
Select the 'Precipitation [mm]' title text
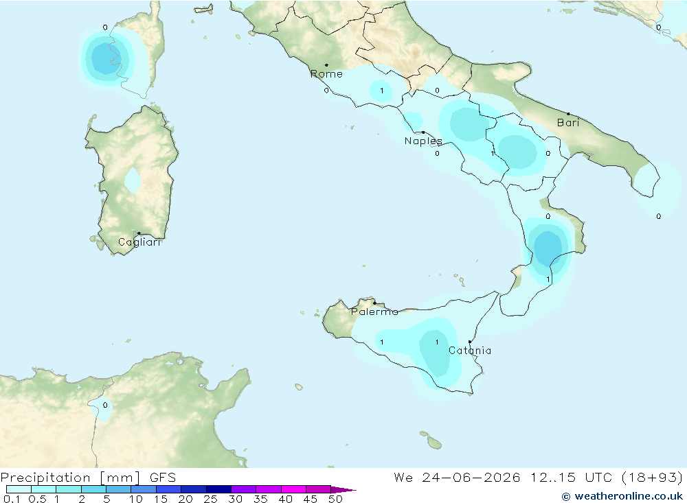point(70,478)
